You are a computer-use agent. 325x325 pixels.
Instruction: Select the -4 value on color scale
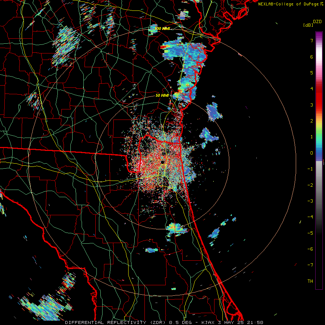tap(310, 217)
